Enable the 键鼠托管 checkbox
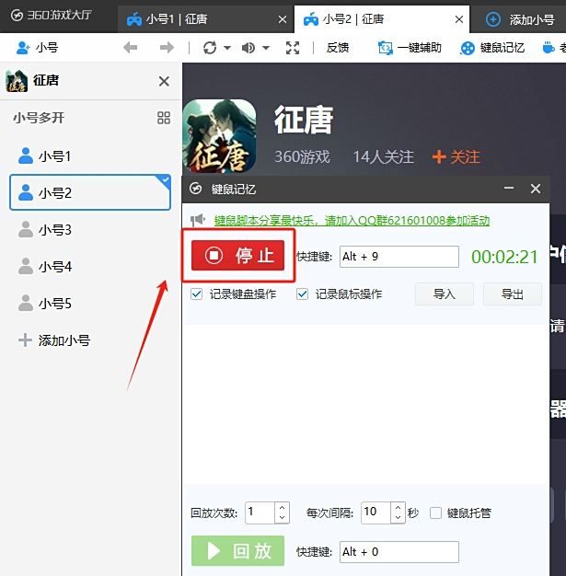Screen dimensions: 566x576 (436, 513)
